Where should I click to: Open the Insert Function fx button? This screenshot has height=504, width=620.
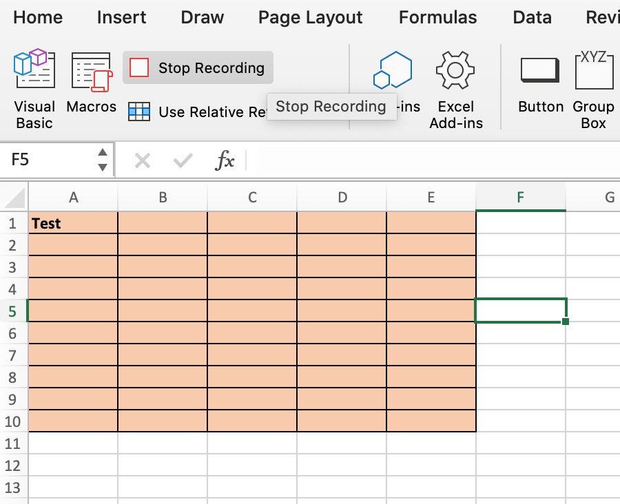point(225,160)
